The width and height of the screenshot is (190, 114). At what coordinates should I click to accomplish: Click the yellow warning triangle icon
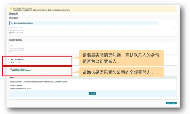pyautogui.click(x=11, y=8)
